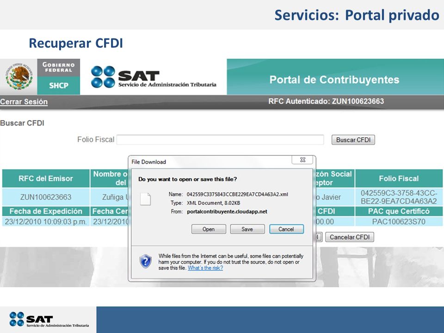The height and width of the screenshot is (333, 444).
Task: Click the XML document file icon
Action: [146, 199]
